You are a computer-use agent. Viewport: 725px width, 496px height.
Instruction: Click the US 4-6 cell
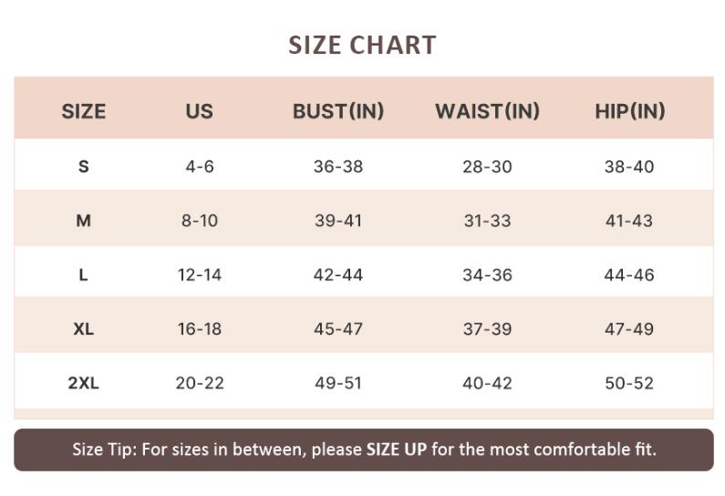[199, 167]
